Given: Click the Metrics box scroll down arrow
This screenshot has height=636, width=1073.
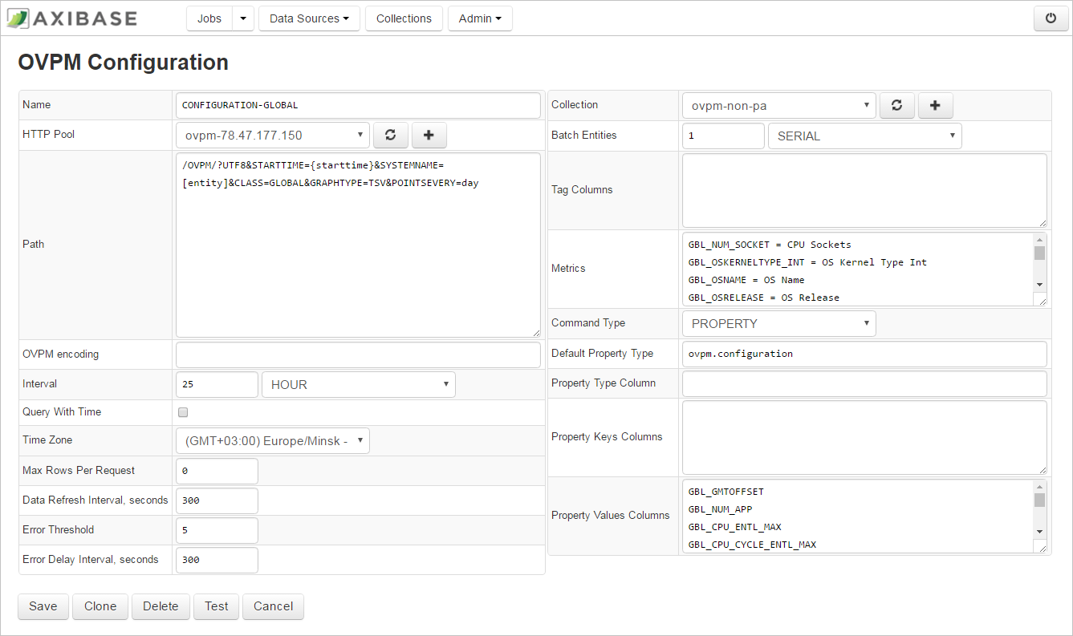Looking at the screenshot, I should point(1039,285).
